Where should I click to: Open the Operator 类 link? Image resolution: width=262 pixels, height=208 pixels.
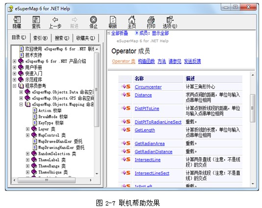[x=123, y=62]
